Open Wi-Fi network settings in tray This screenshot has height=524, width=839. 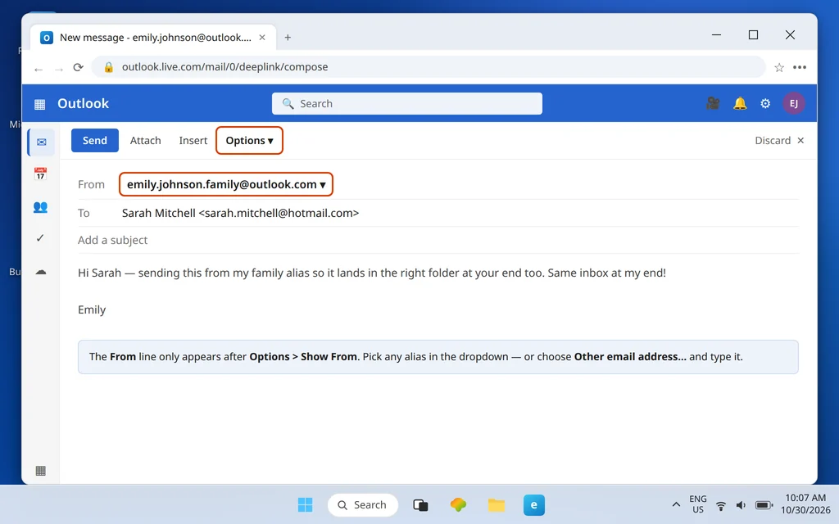click(721, 505)
